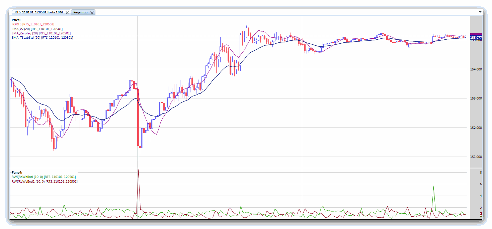Click the 153'000 price axis label
492x229 pixels.
476,98
